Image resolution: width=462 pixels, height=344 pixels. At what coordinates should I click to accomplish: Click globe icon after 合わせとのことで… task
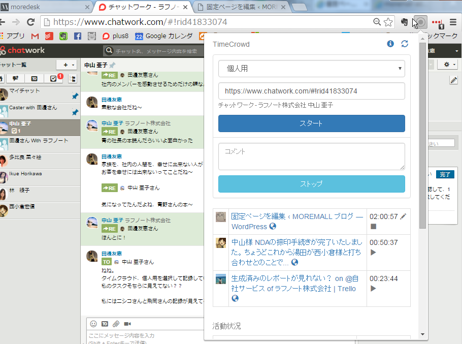294,262
